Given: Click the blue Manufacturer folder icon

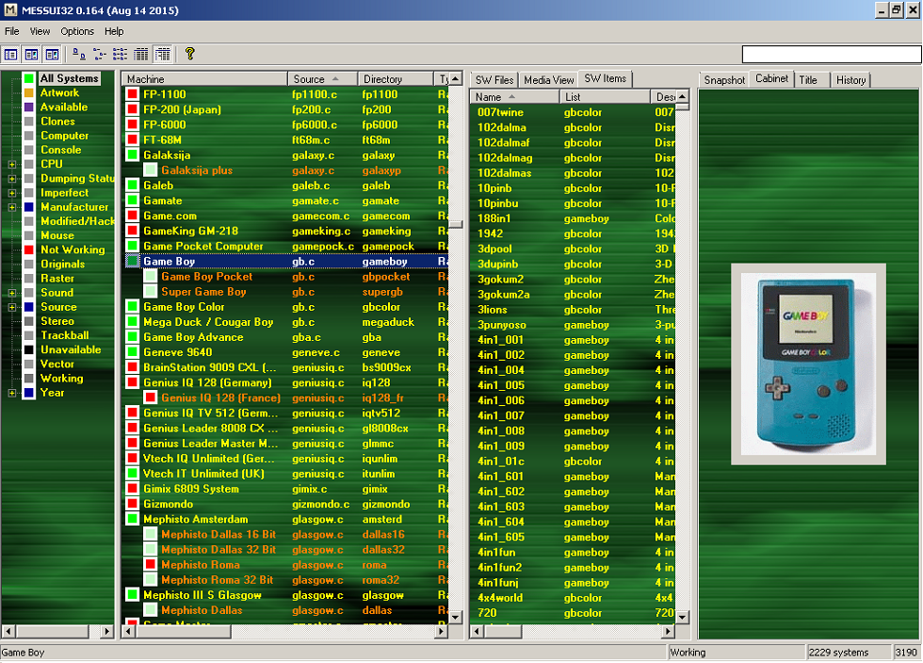Looking at the screenshot, I should pos(29,206).
